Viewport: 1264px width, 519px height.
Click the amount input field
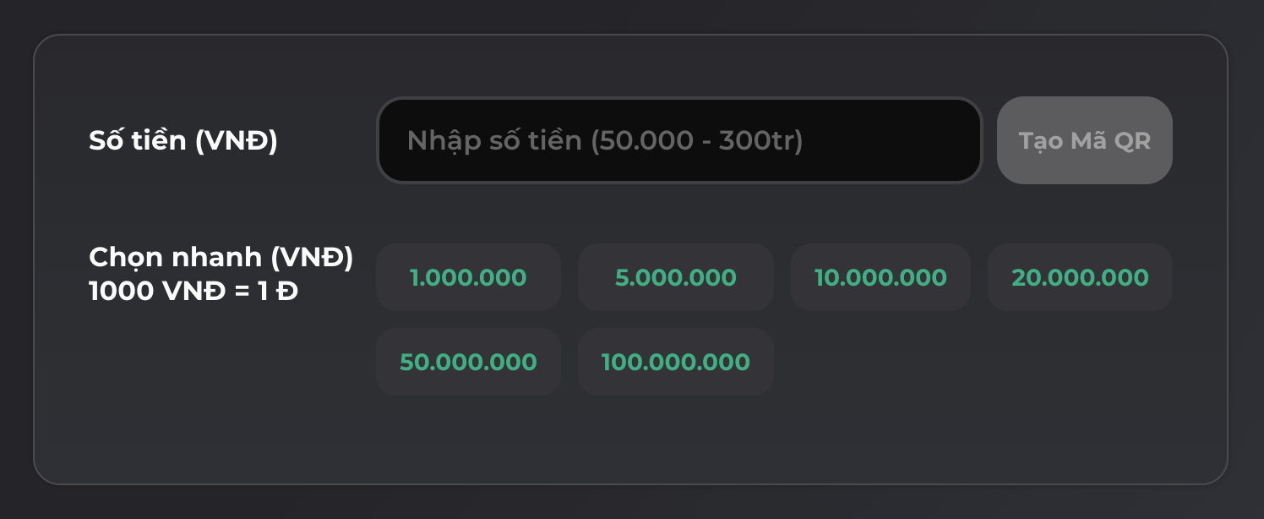pos(679,140)
